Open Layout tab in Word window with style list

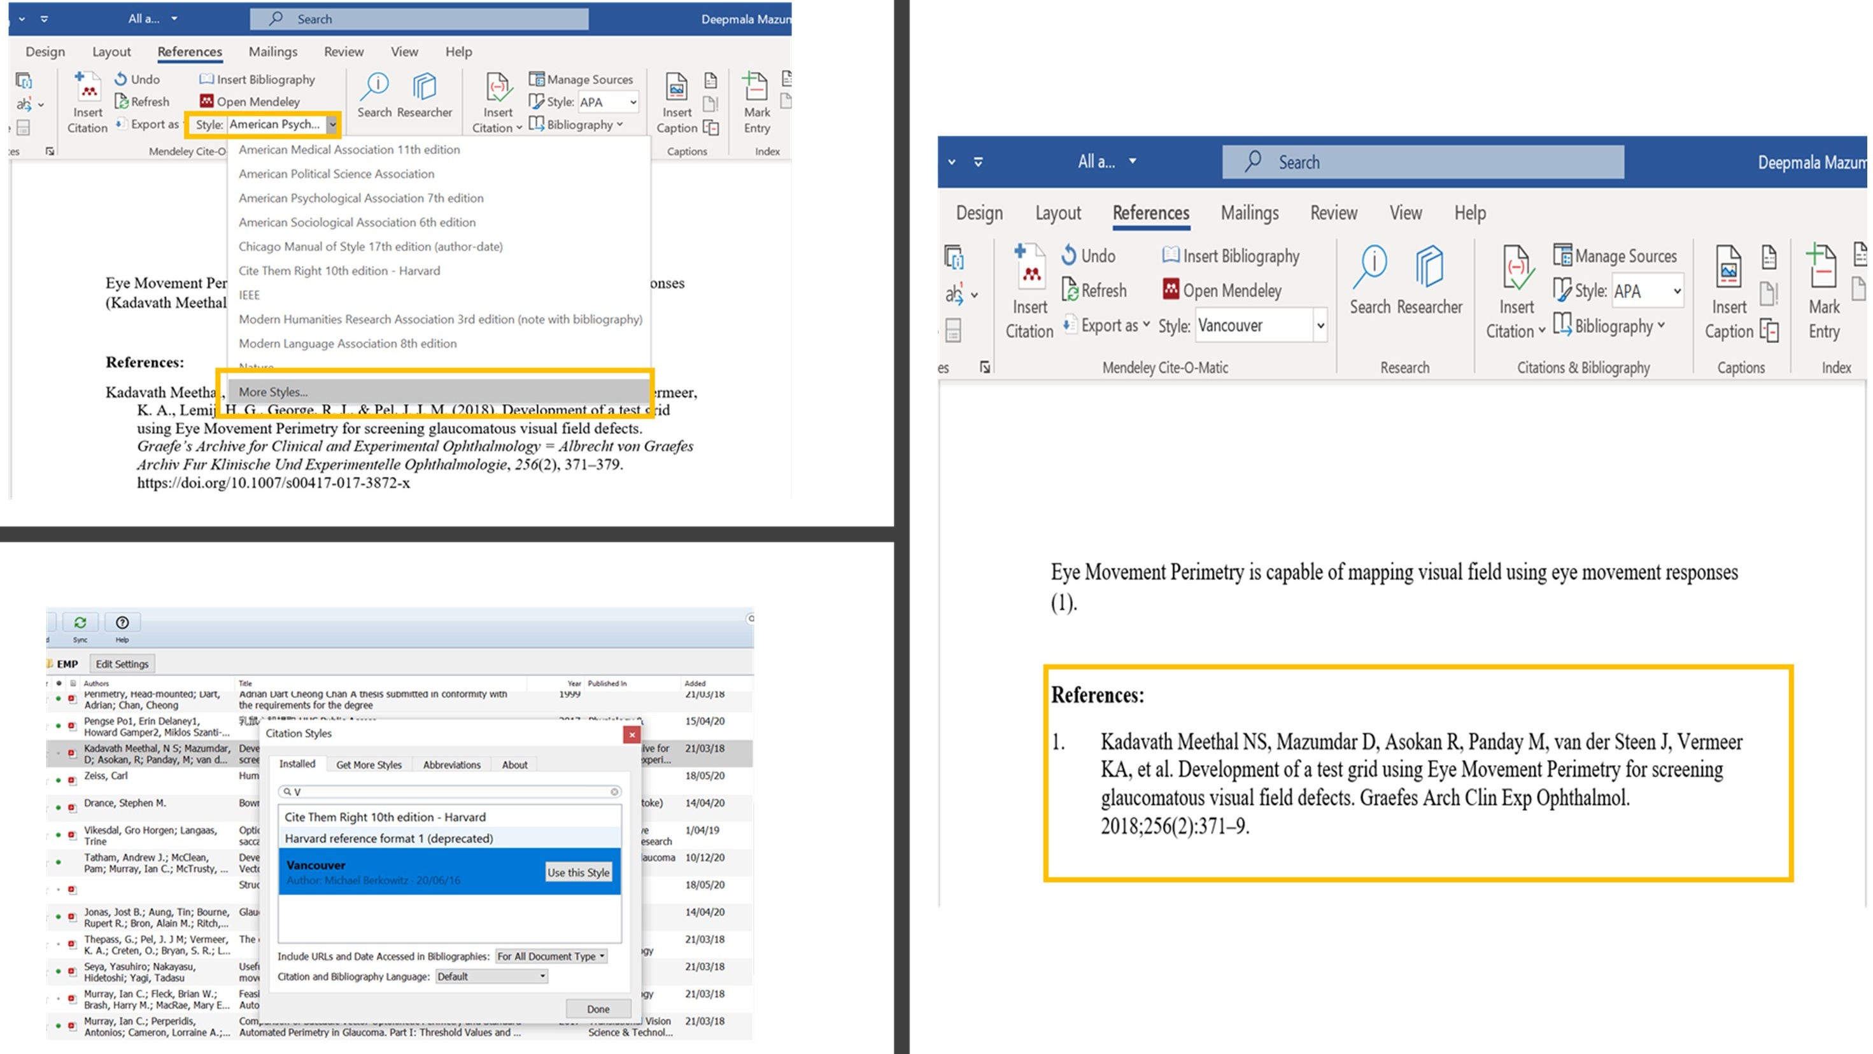click(x=111, y=52)
